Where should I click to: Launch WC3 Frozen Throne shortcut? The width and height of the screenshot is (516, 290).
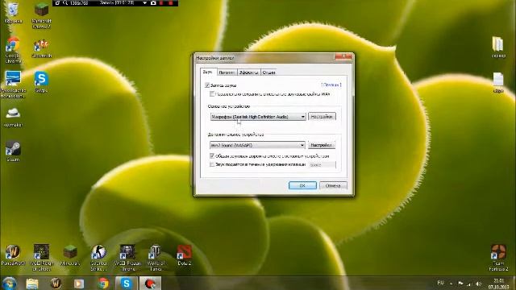coord(127,258)
